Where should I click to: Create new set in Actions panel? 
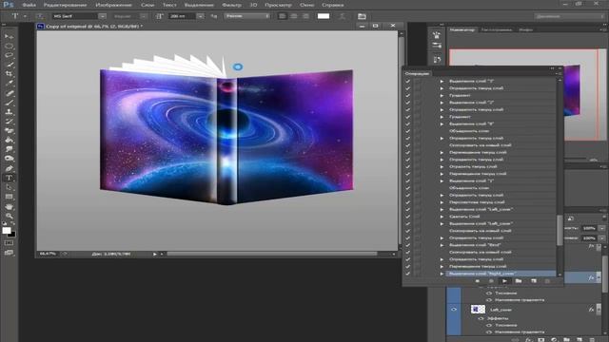519,281
